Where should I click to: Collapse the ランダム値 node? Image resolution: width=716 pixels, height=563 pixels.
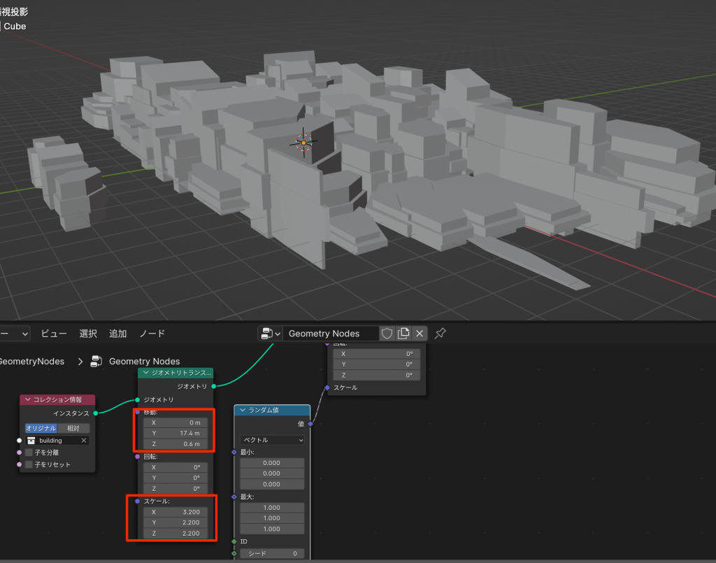[x=243, y=411]
